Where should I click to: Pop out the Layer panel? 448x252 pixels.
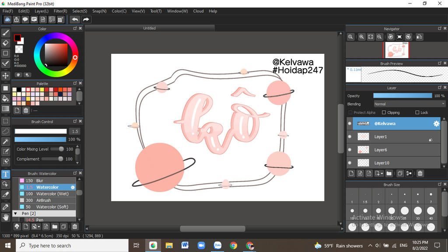coord(439,87)
